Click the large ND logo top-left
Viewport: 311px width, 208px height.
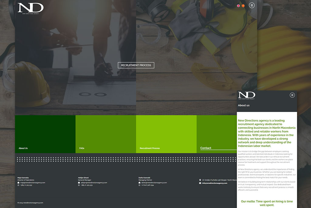(x=30, y=9)
